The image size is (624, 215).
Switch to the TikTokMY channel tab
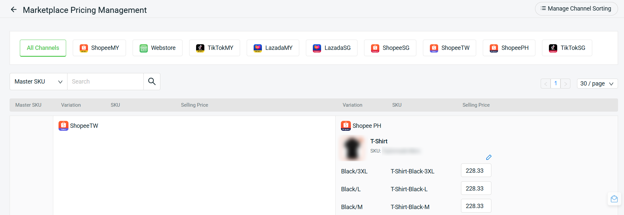pos(215,48)
